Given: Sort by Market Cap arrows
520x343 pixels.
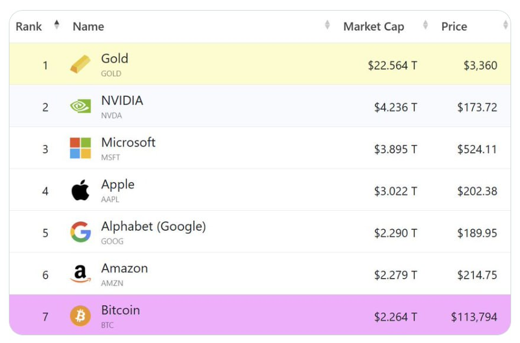Looking at the screenshot, I should (425, 25).
